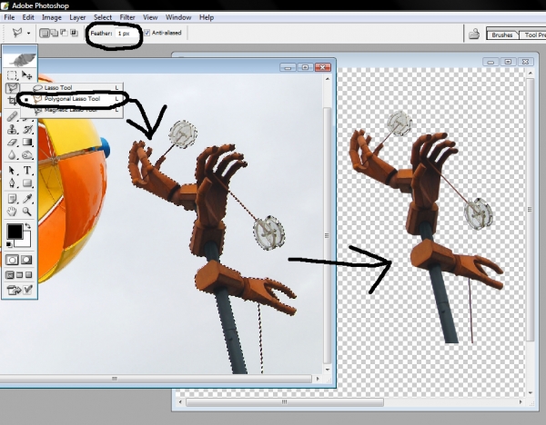The image size is (546, 425).
Task: Enable Quick Mask mode
Action: click(26, 260)
